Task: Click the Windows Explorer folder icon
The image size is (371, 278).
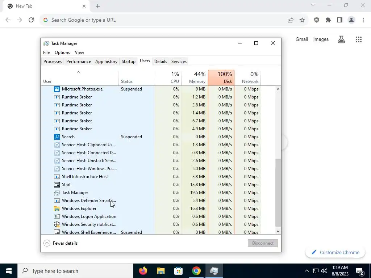Action: (x=57, y=208)
